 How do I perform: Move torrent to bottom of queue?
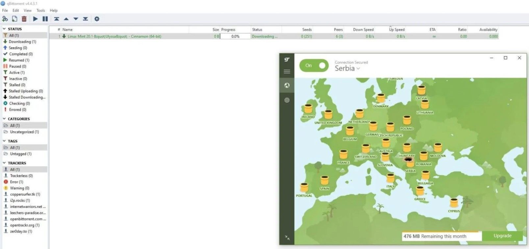click(85, 19)
